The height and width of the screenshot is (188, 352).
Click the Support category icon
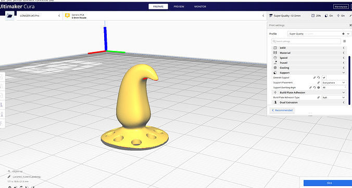tap(275, 73)
